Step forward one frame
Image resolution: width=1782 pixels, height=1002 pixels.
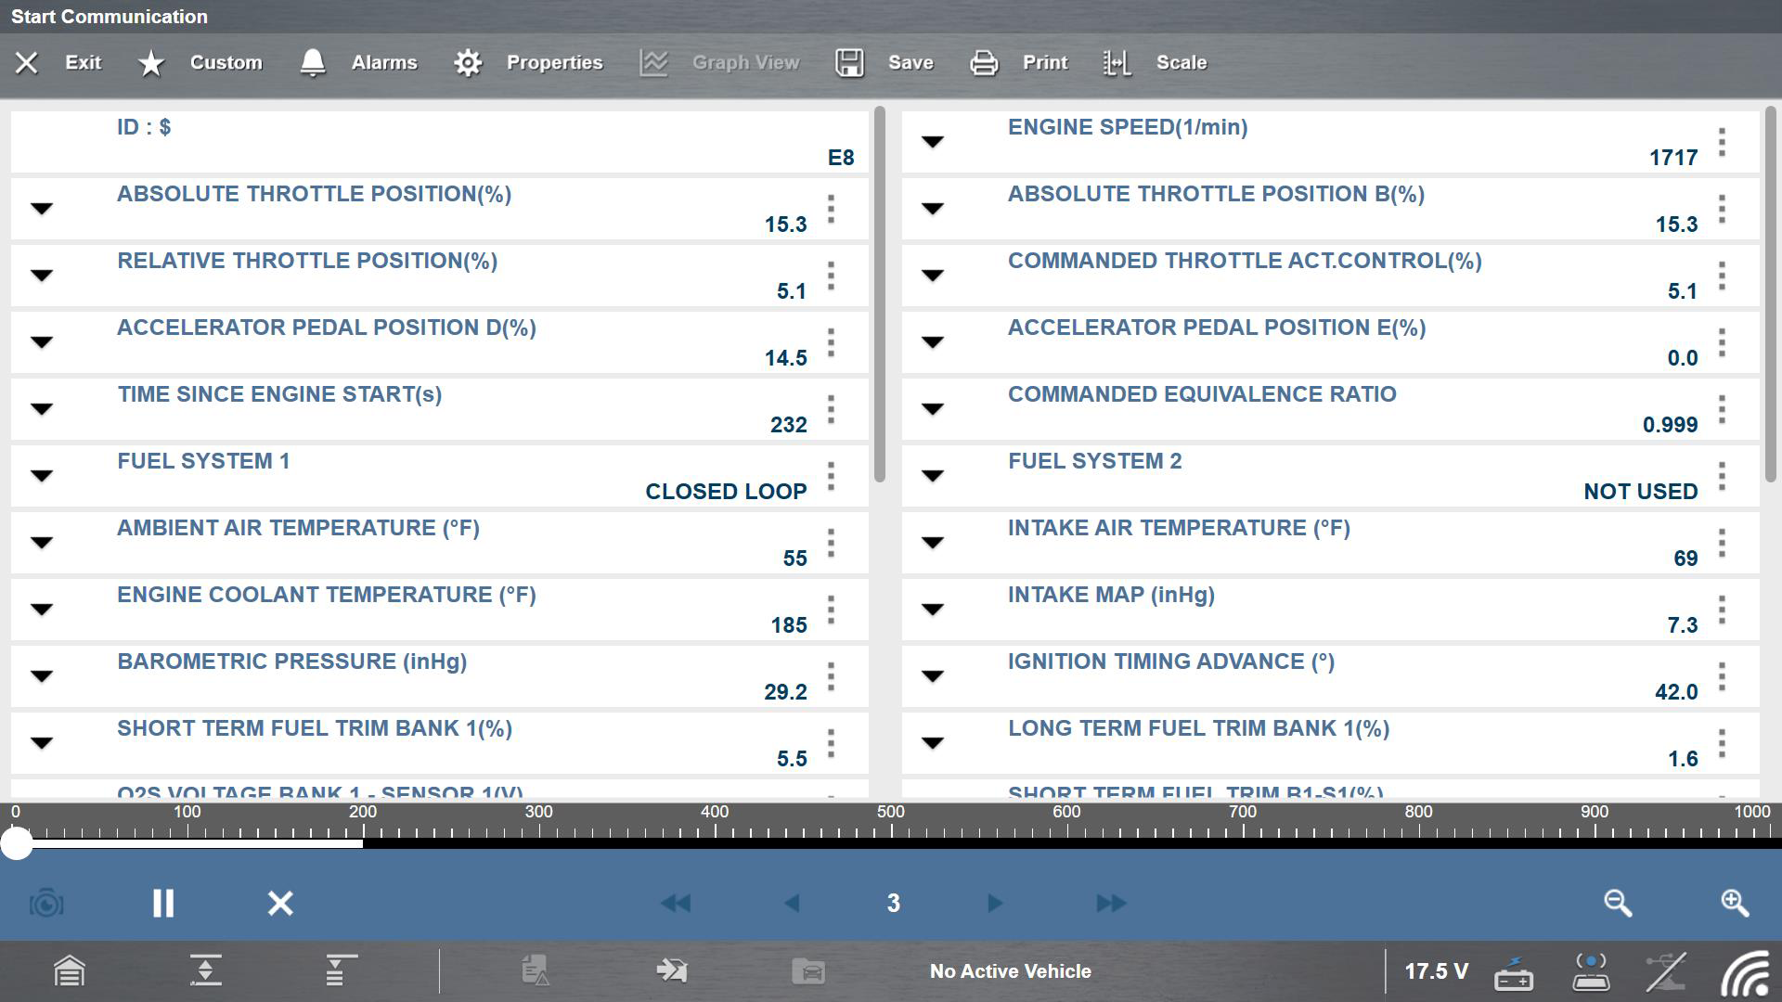click(994, 903)
